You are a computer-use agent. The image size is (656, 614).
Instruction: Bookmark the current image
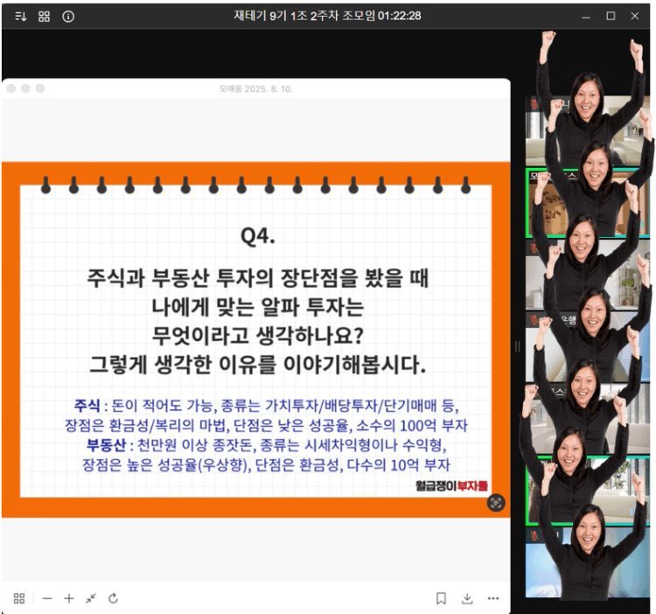[x=441, y=598]
